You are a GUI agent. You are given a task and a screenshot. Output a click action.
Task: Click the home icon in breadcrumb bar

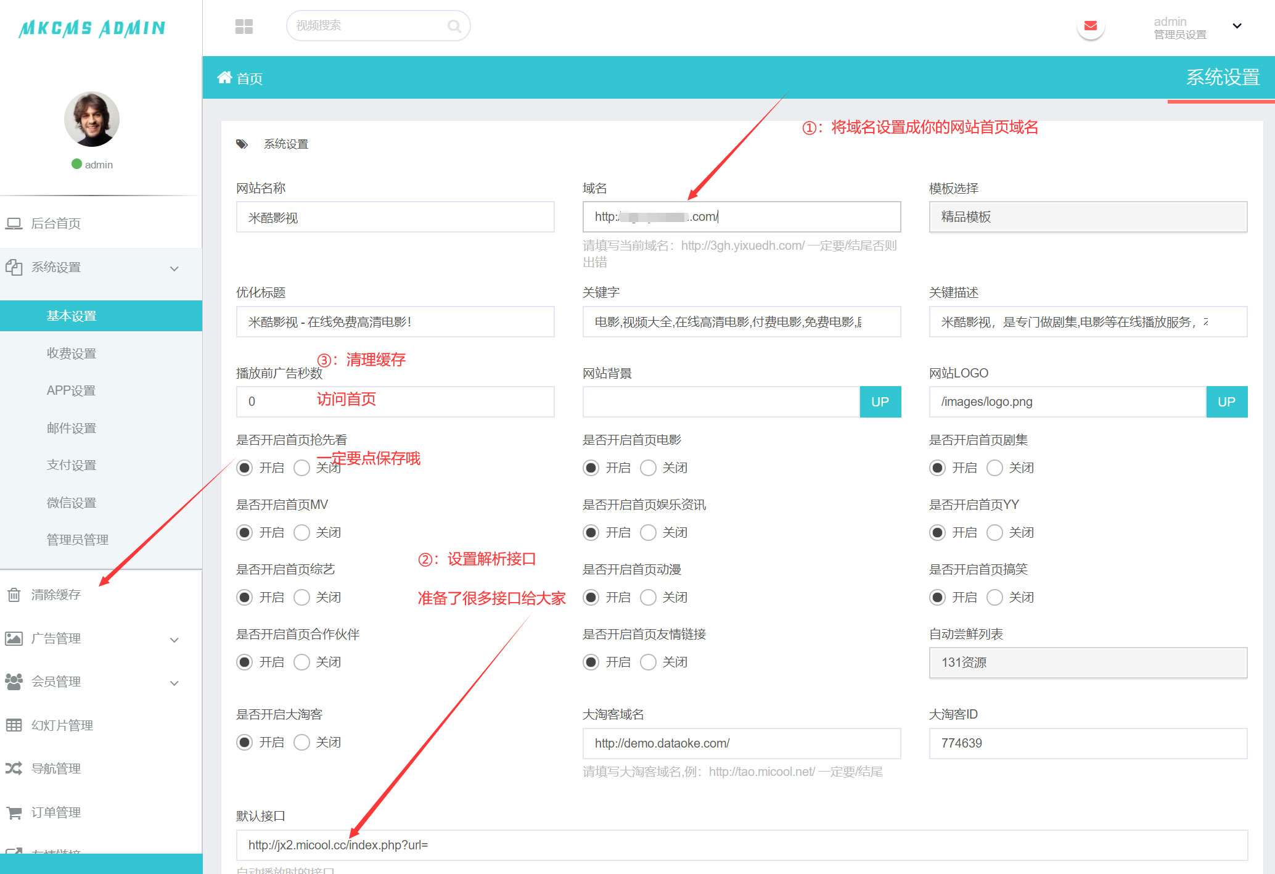point(224,78)
